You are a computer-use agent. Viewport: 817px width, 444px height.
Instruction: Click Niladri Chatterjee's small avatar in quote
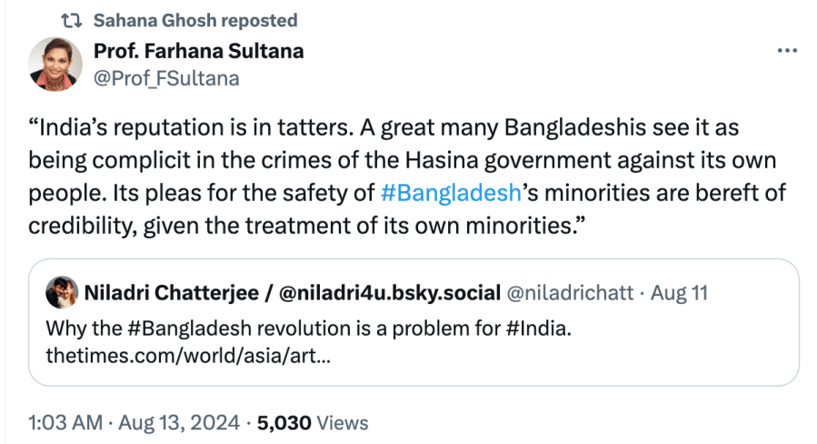(58, 293)
